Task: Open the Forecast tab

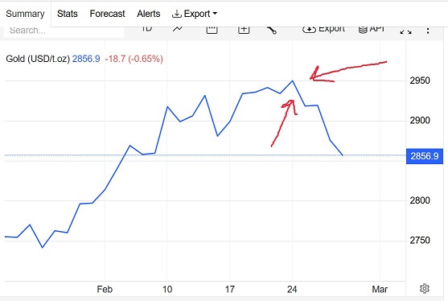Action: (x=107, y=14)
